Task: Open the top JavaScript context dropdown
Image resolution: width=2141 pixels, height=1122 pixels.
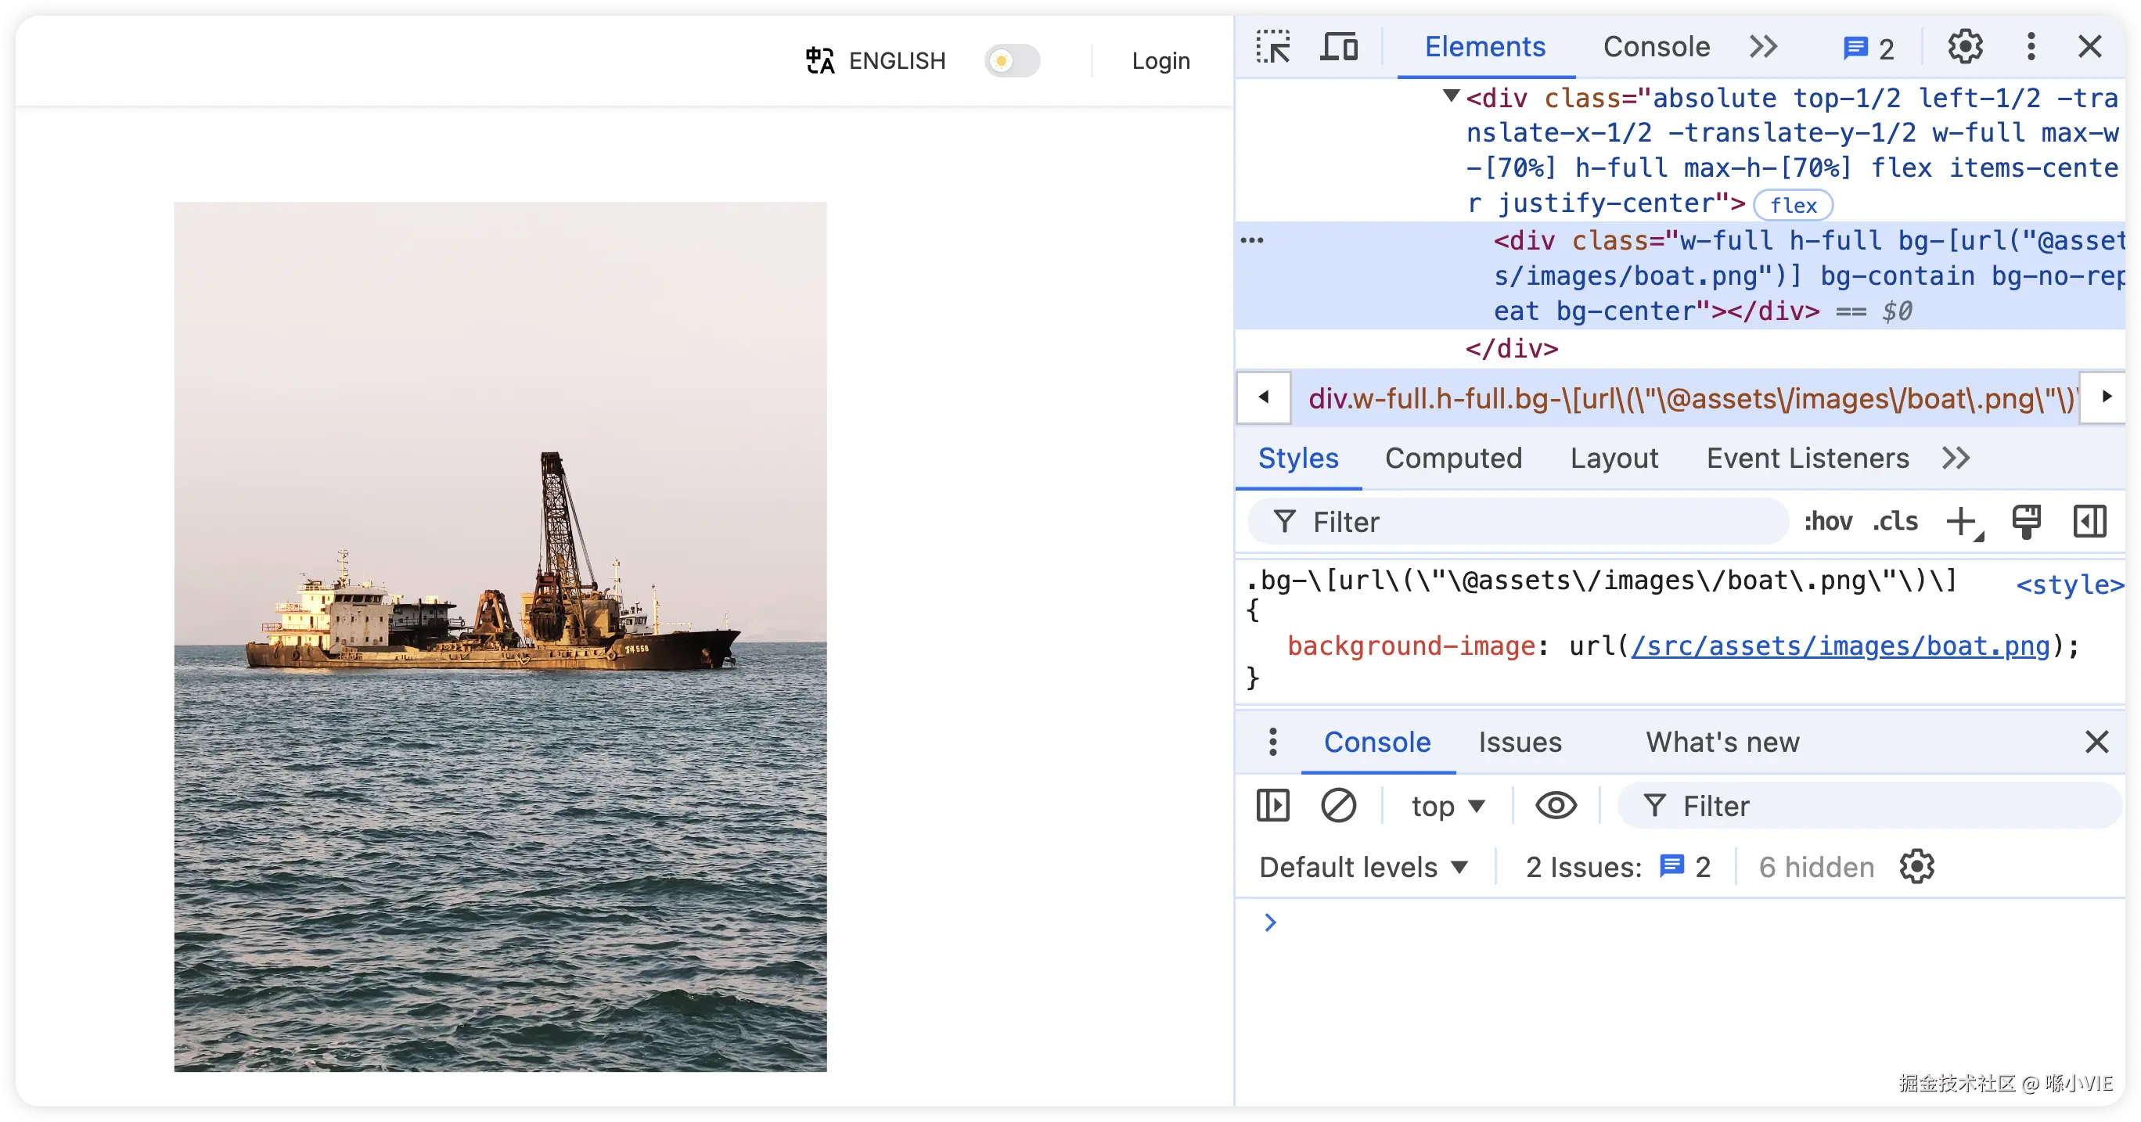Action: coord(1447,806)
